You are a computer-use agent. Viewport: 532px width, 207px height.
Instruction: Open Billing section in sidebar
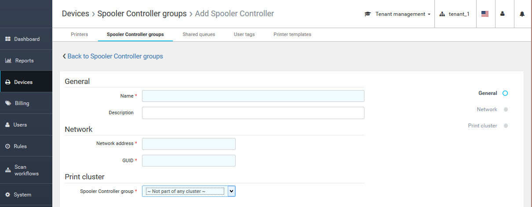coord(22,103)
